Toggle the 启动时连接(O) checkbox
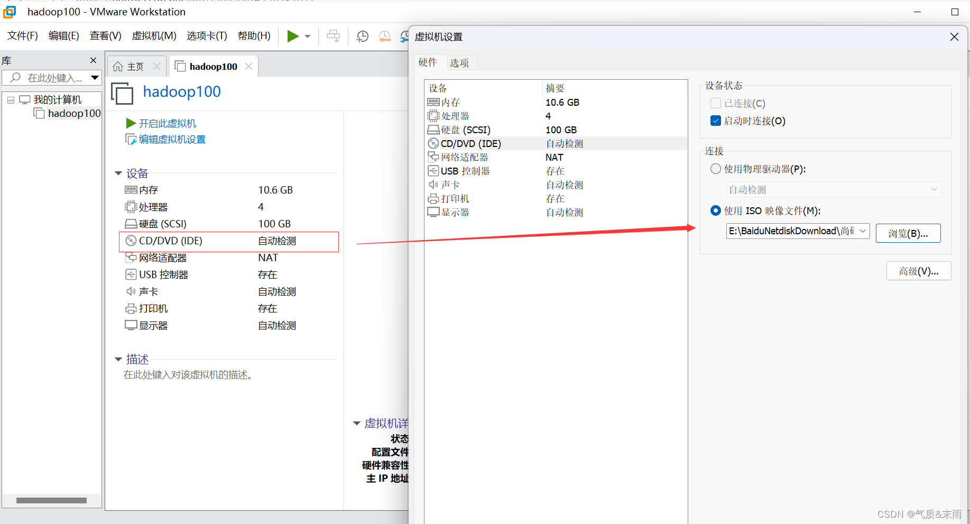Screen dimensions: 970x524 716,121
